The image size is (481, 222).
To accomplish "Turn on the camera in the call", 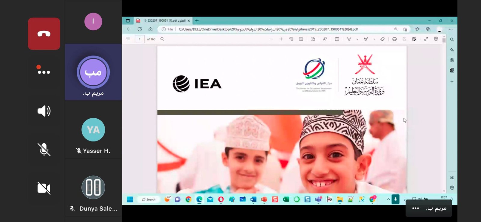I will [44, 188].
